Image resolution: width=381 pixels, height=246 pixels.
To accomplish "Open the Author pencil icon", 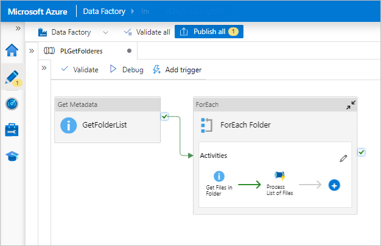I will coord(12,77).
